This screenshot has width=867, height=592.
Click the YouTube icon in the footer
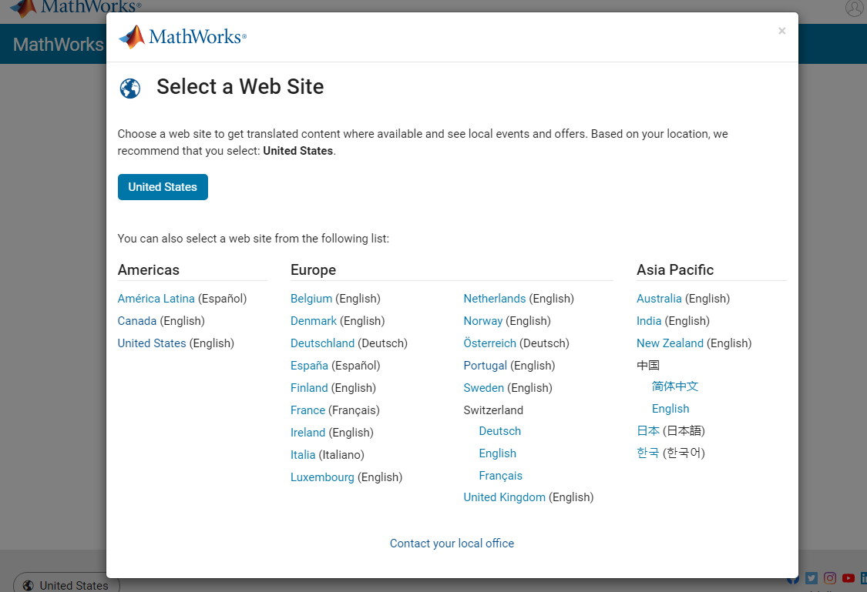[848, 578]
